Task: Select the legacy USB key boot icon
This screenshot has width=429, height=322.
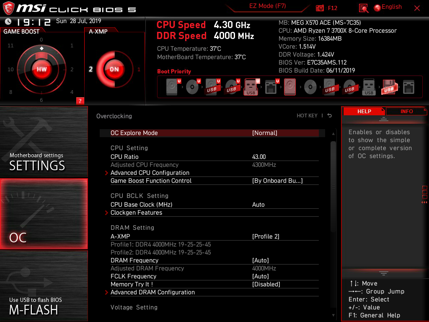Action: [x=369, y=87]
